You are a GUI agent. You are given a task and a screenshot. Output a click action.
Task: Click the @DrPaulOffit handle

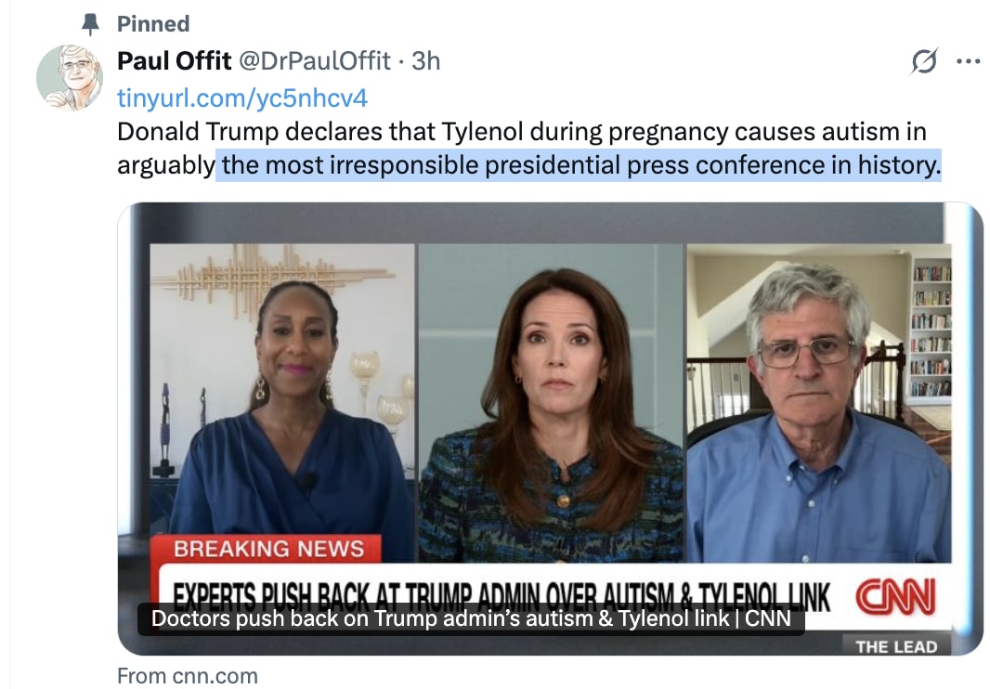coord(315,61)
